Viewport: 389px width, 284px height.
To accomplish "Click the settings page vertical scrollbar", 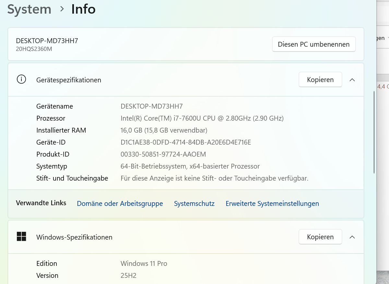I will pyautogui.click(x=374, y=132).
